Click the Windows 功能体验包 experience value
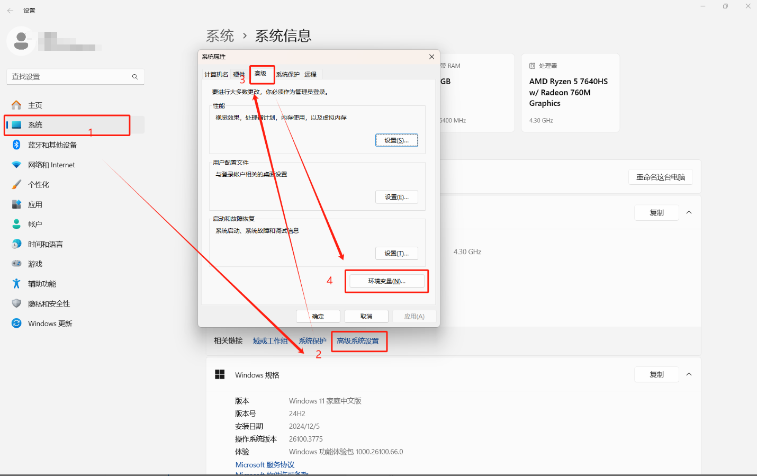 (346, 452)
